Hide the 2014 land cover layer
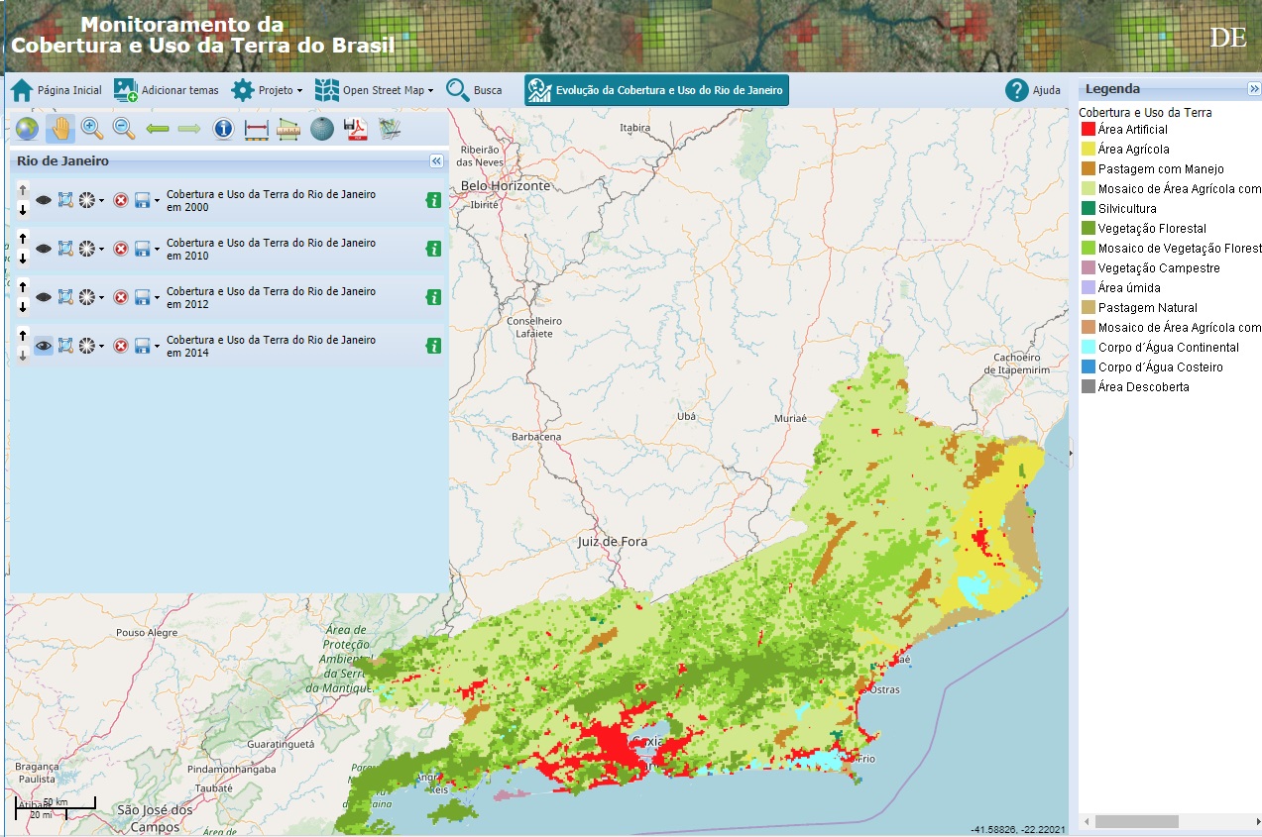Screen dimensions: 1262x837 [x=44, y=346]
